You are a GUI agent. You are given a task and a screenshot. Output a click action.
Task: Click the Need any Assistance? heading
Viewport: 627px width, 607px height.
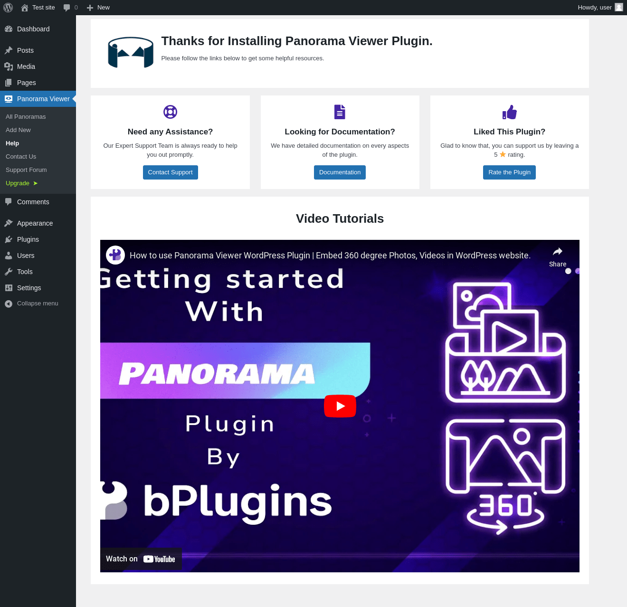coord(170,132)
